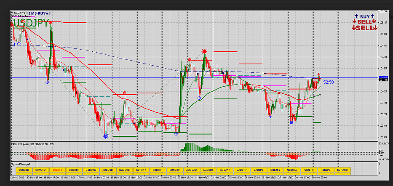Image resolution: width=393 pixels, height=186 pixels.
Task: Click the small triangle beside USDJPY,H1
Action: 12,13
